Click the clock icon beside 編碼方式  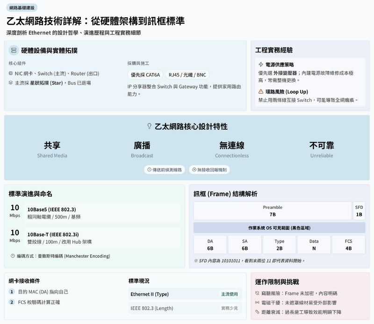pyautogui.click(x=13, y=256)
